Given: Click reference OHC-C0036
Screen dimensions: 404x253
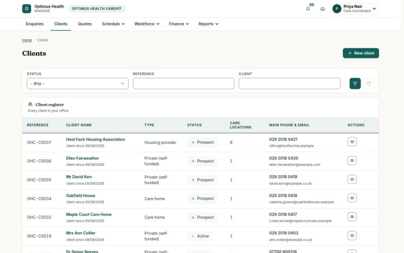Looking at the screenshot, I should pyautogui.click(x=39, y=161).
